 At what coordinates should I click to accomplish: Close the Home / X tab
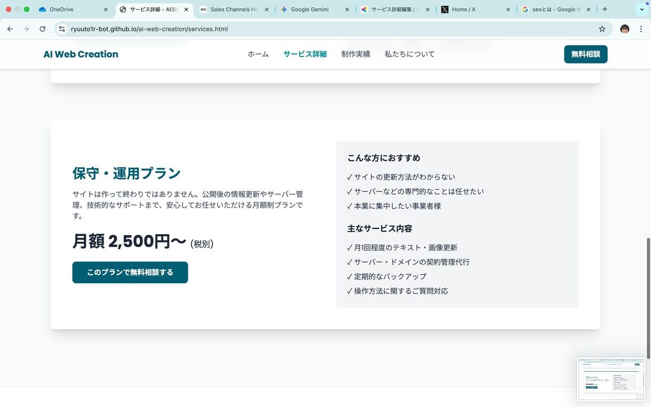508,10
